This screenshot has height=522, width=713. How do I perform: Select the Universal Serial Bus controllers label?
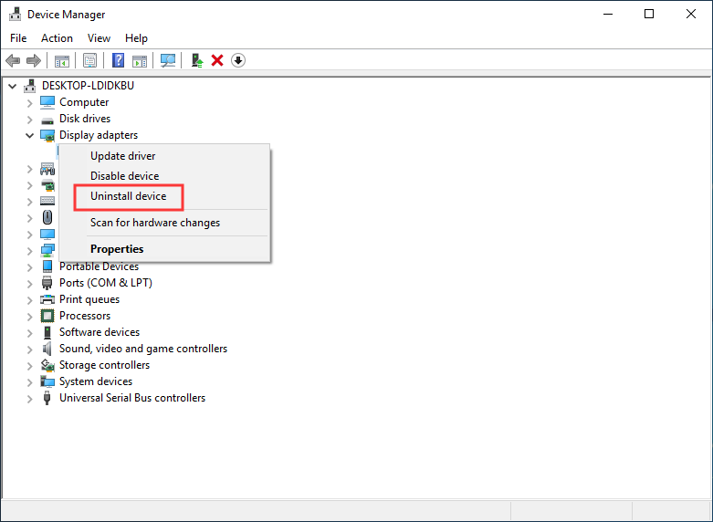132,397
